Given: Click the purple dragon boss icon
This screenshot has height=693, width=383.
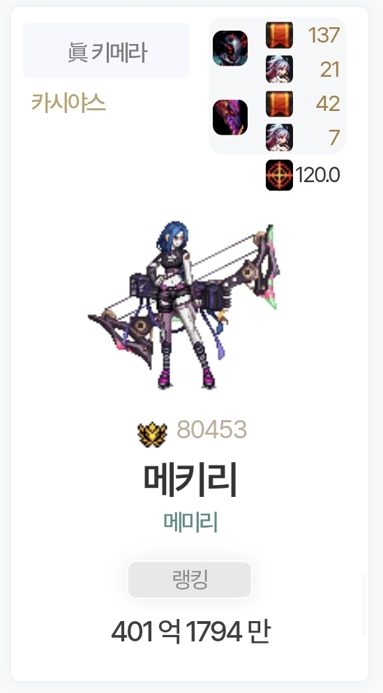Looking at the screenshot, I should [230, 117].
